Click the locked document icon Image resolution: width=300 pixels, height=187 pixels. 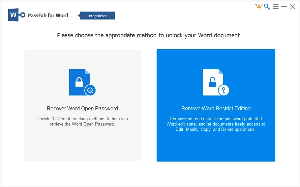(x=79, y=82)
